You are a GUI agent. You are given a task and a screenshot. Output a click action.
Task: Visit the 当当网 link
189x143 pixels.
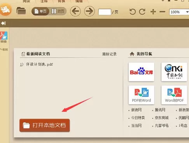(x=136, y=126)
